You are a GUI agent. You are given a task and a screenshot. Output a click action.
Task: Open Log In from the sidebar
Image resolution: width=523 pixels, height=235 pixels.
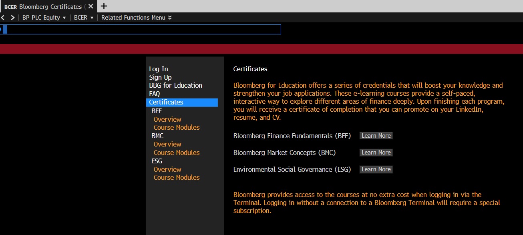[159, 69]
